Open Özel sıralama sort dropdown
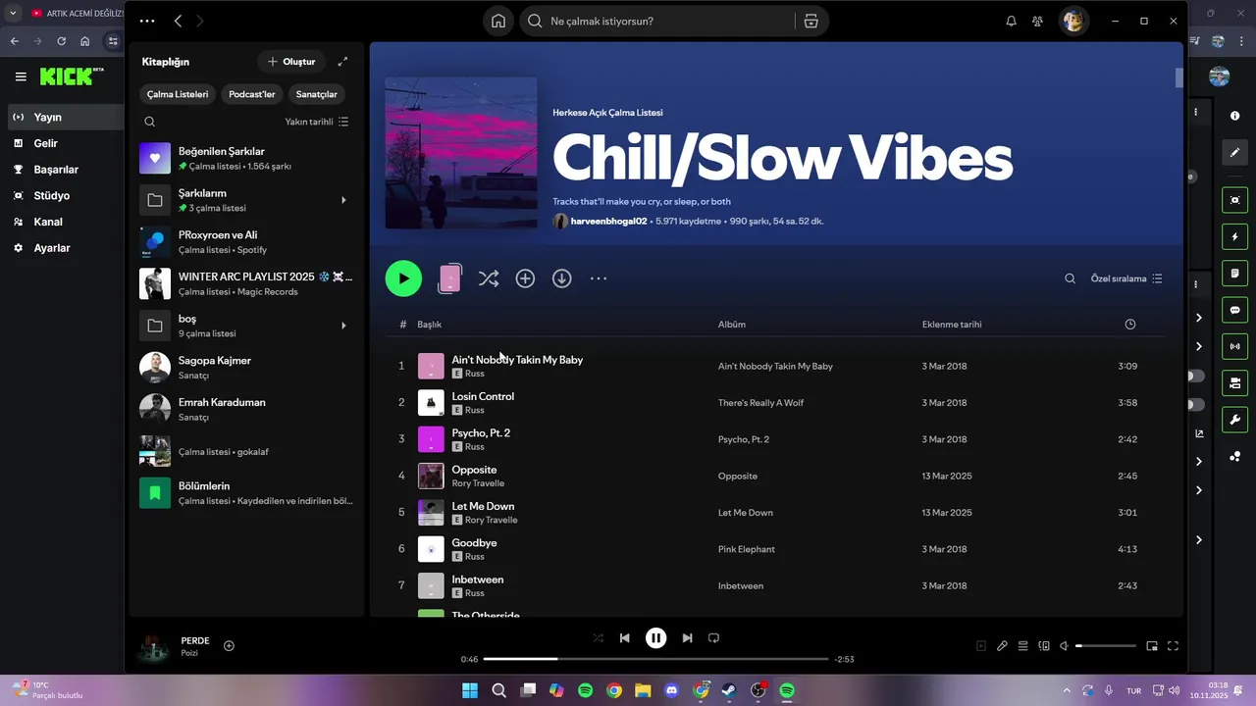The image size is (1256, 706). coord(1126,278)
